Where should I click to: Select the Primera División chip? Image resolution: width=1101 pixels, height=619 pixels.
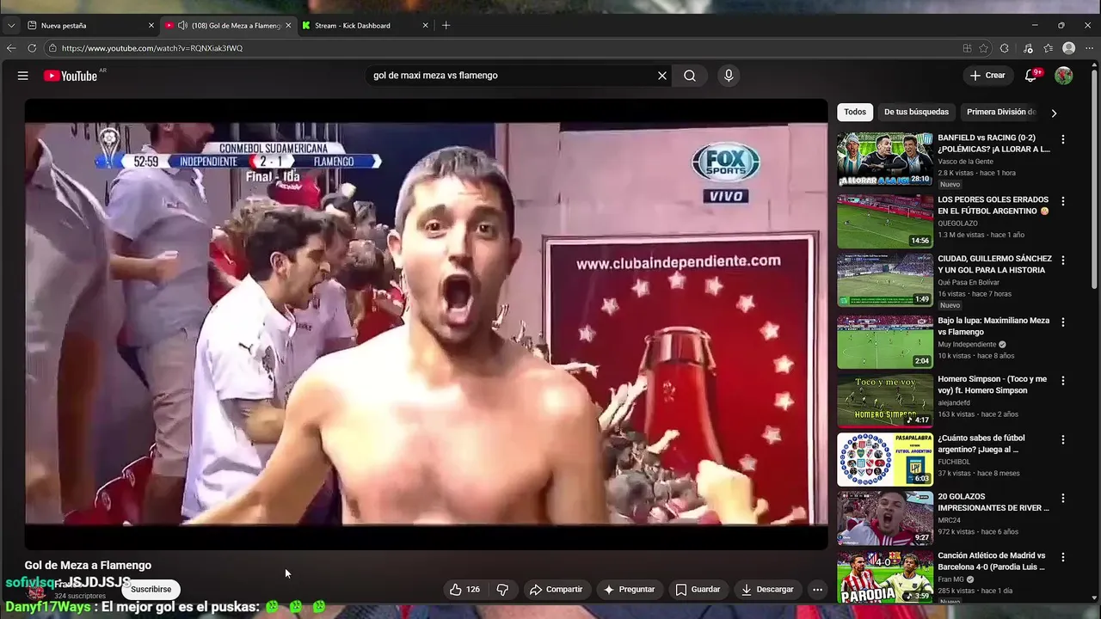point(1001,112)
